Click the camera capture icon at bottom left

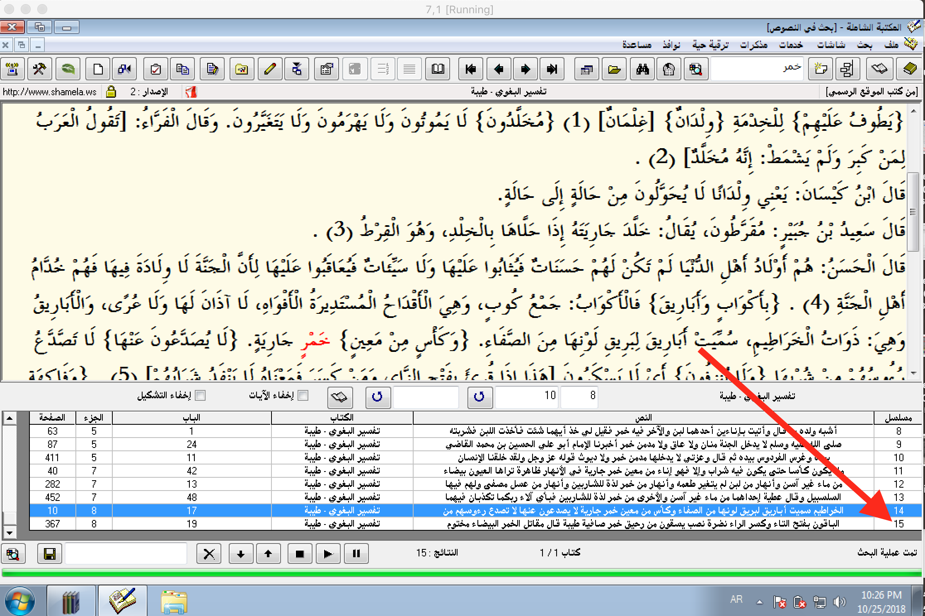click(x=13, y=553)
